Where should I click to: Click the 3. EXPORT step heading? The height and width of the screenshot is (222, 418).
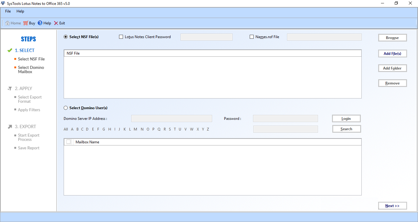25,127
